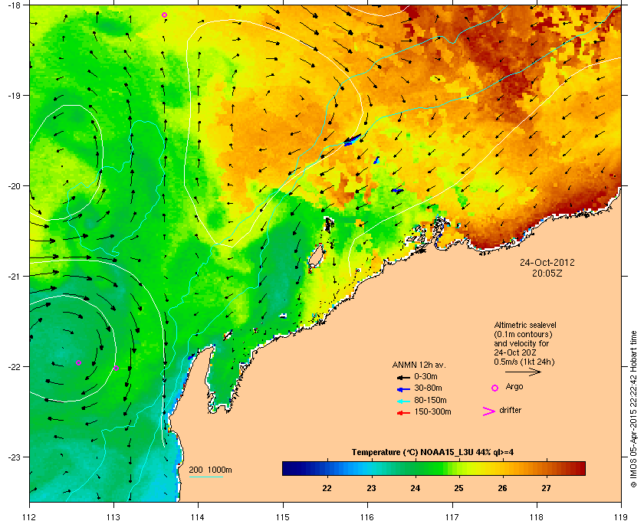Click the colorbar tick label 23
644x521 pixels.
pyautogui.click(x=371, y=488)
